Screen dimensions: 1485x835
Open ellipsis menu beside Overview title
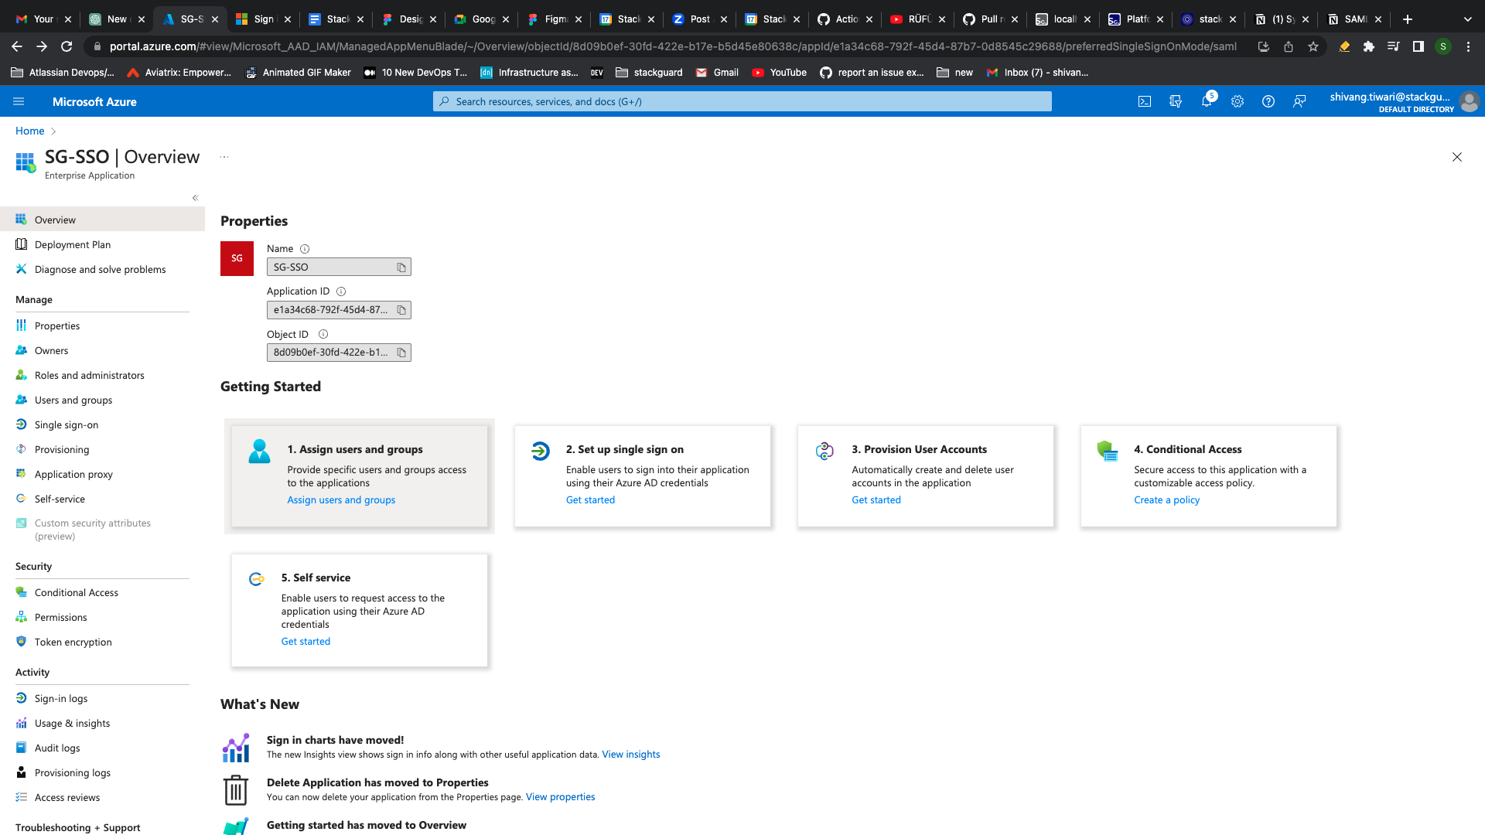coord(224,157)
